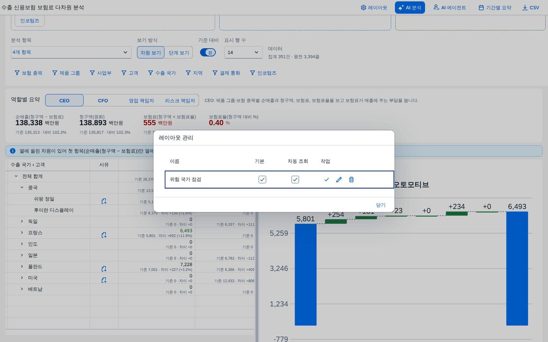Toggle 자동 조회 checkbox for 위험 국가 점검
Viewport: 548px width, 342px height.
click(x=295, y=180)
